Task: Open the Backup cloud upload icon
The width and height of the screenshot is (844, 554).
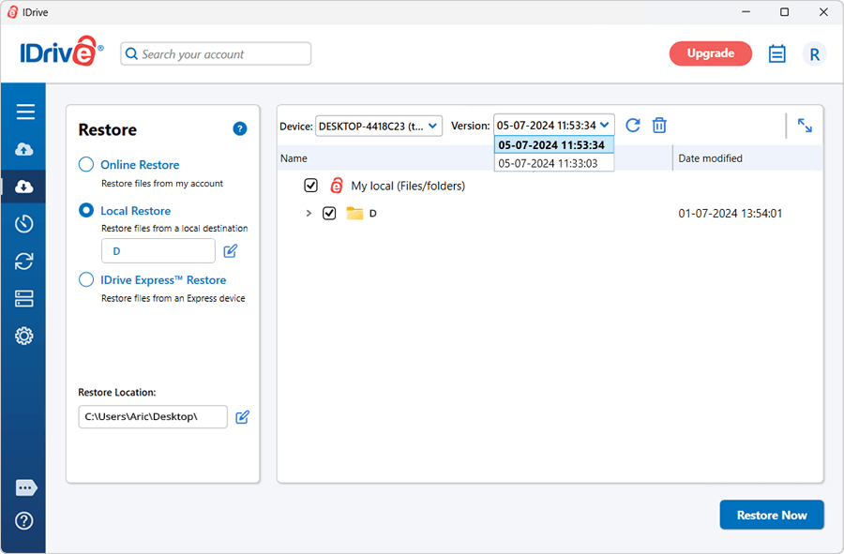Action: pos(23,149)
